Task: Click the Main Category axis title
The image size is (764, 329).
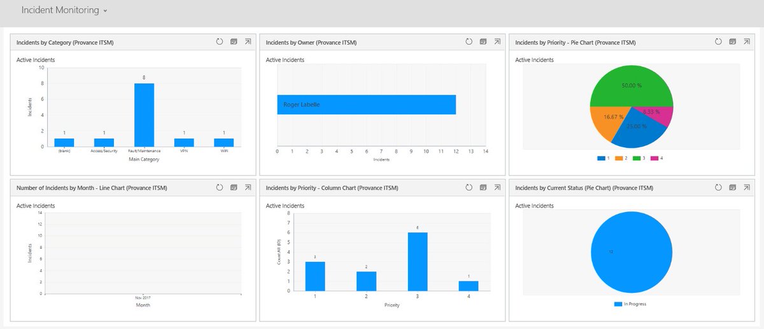Action: [x=144, y=159]
